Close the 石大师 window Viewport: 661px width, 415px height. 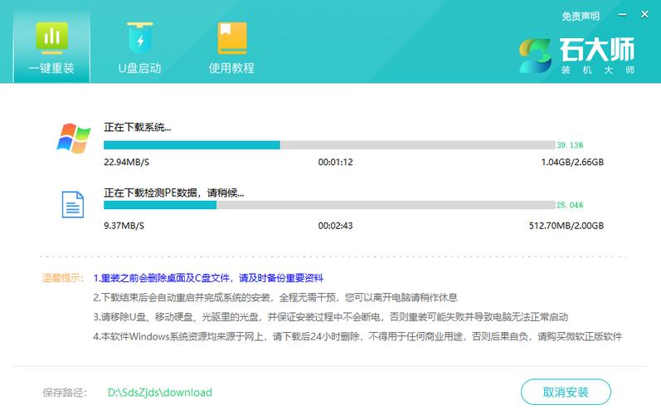[644, 14]
